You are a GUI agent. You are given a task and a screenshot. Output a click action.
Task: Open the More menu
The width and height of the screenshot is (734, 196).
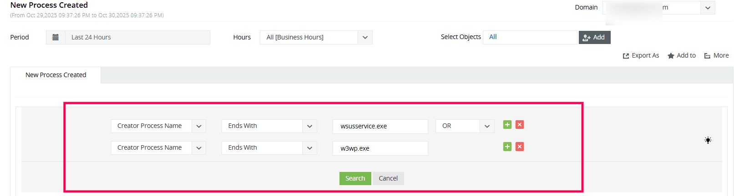tap(717, 55)
